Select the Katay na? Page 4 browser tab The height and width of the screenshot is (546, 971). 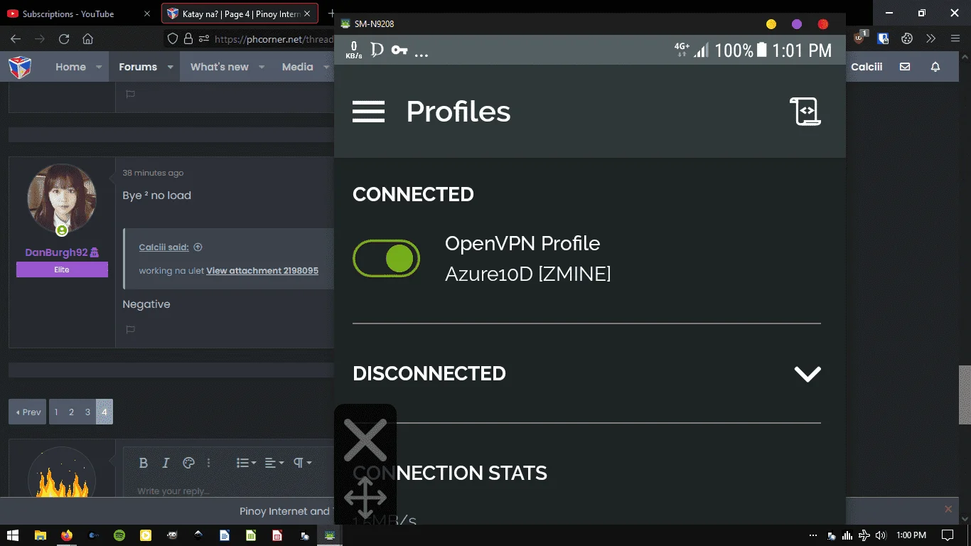(240, 14)
